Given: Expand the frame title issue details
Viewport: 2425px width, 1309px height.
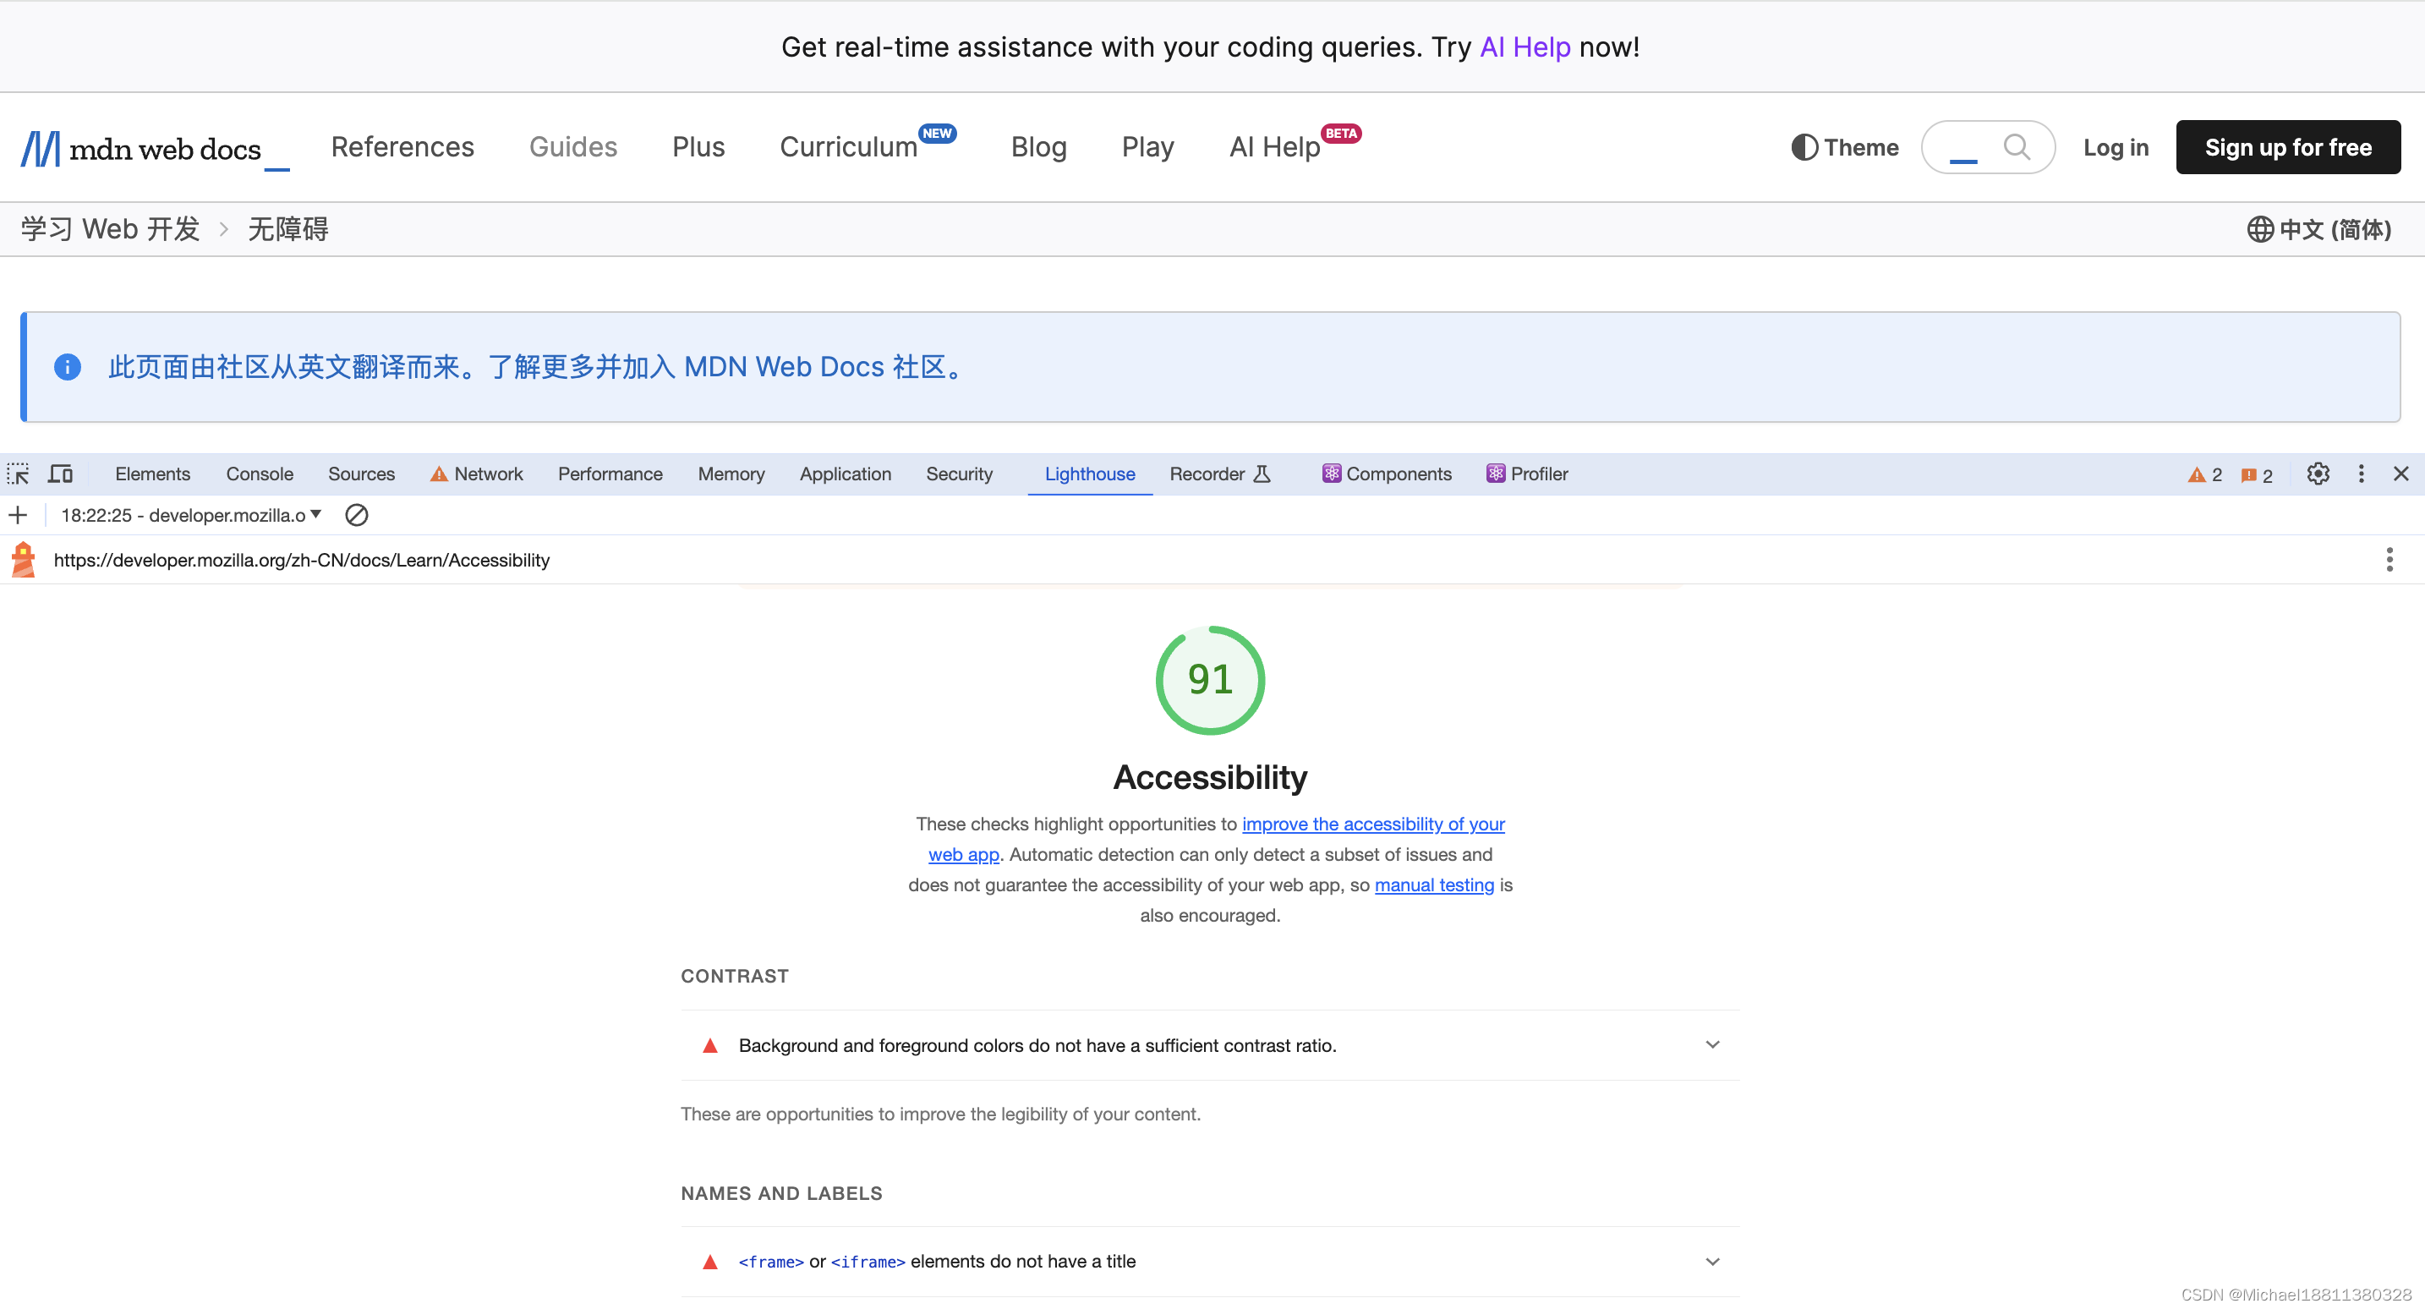Looking at the screenshot, I should pyautogui.click(x=1711, y=1261).
